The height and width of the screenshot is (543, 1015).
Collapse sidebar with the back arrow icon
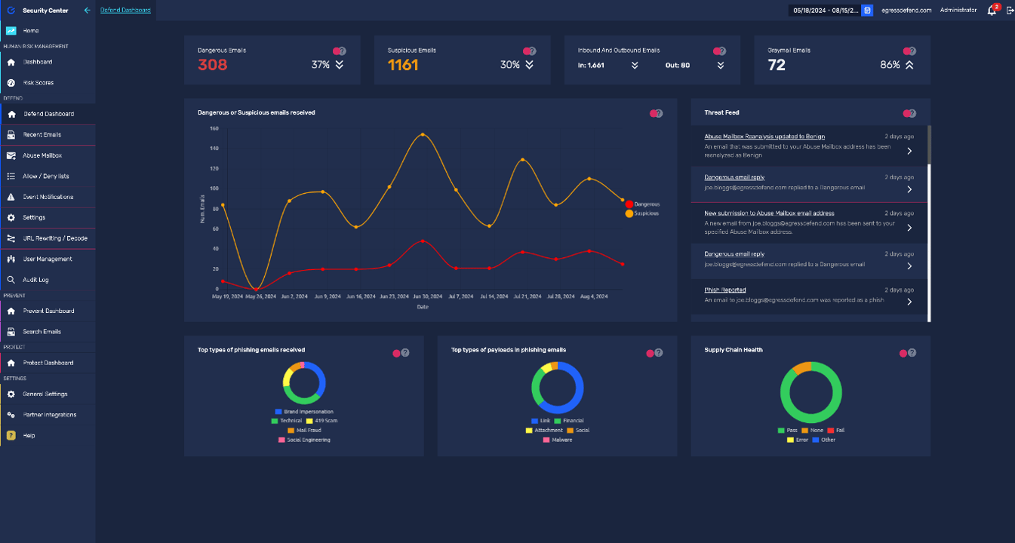click(x=87, y=11)
